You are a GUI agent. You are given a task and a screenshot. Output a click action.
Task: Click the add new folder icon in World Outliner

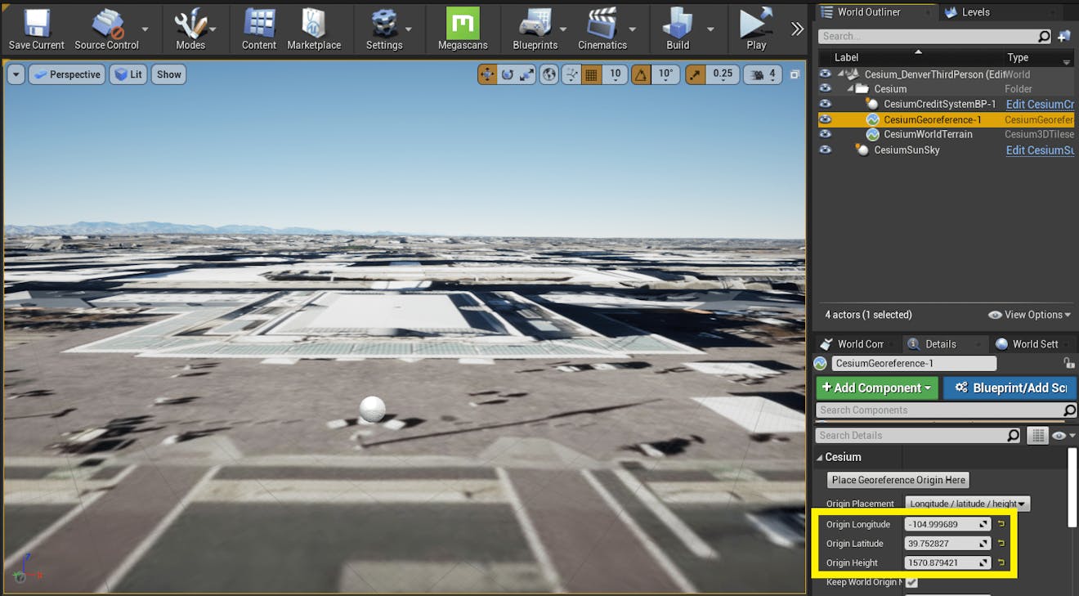pos(1063,36)
